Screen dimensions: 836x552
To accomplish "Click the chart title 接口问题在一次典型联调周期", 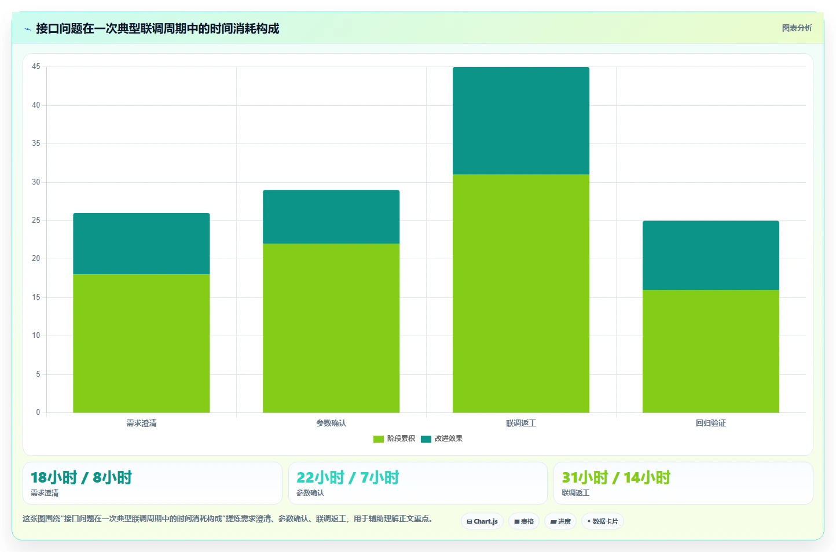I will click(x=157, y=28).
